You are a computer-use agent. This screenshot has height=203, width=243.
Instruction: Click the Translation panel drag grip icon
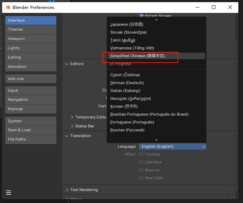pos(231,136)
